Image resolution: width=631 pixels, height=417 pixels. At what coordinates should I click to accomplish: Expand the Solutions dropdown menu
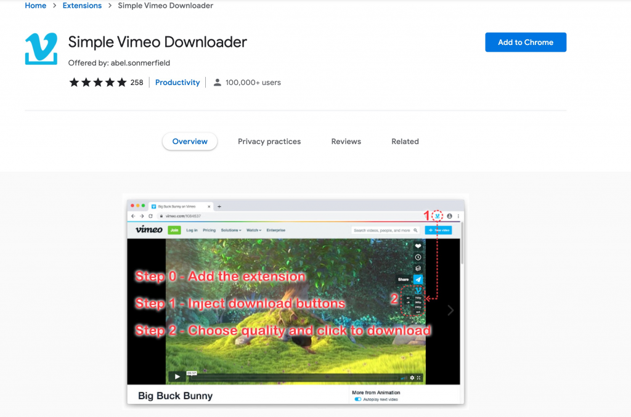(231, 230)
